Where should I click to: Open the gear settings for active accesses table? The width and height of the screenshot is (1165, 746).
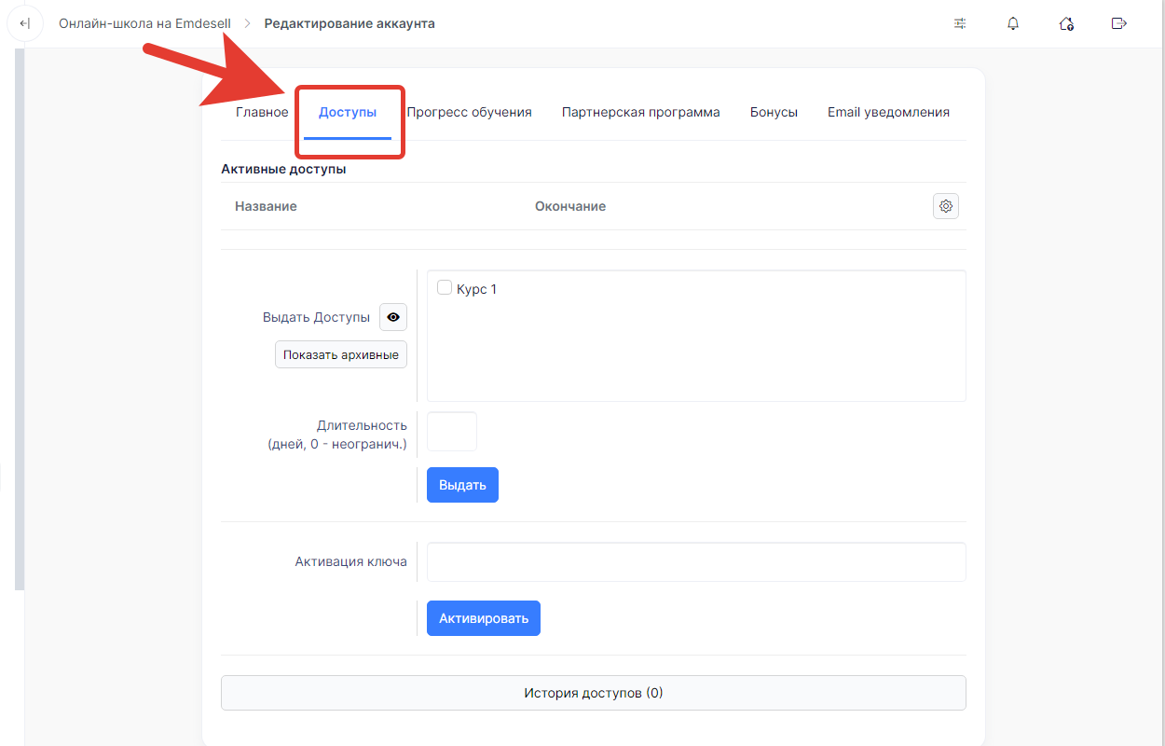946,206
